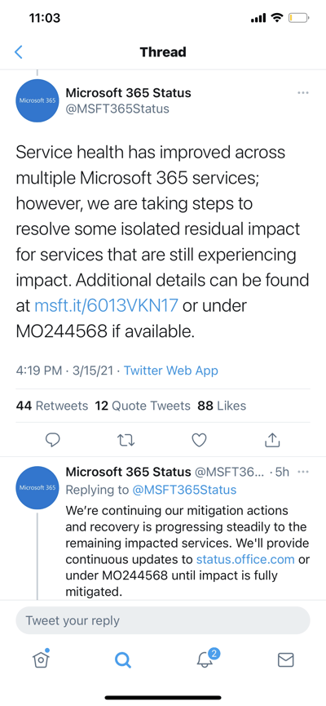Open status.office.com link in the reply
Screen dimensions: 326x706
click(245, 560)
